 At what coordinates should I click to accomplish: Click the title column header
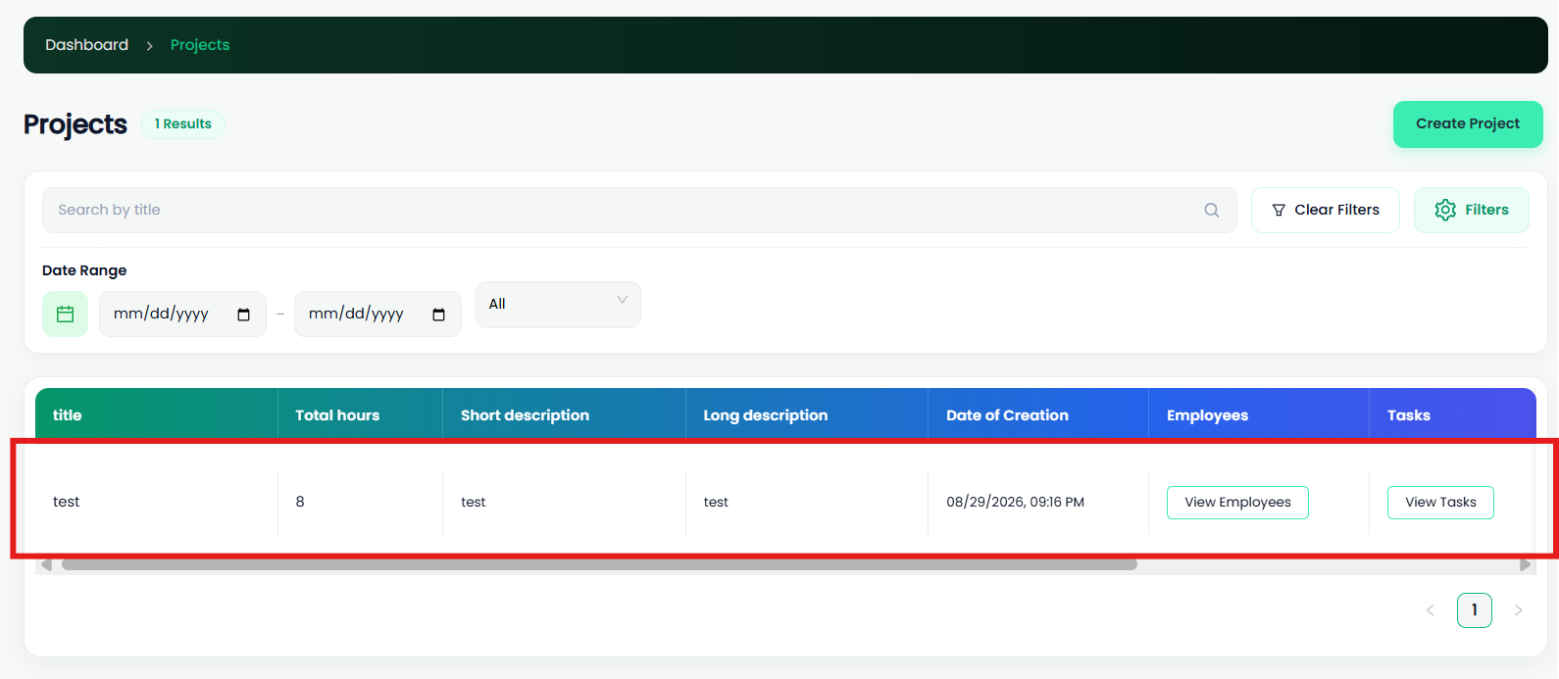tap(157, 414)
